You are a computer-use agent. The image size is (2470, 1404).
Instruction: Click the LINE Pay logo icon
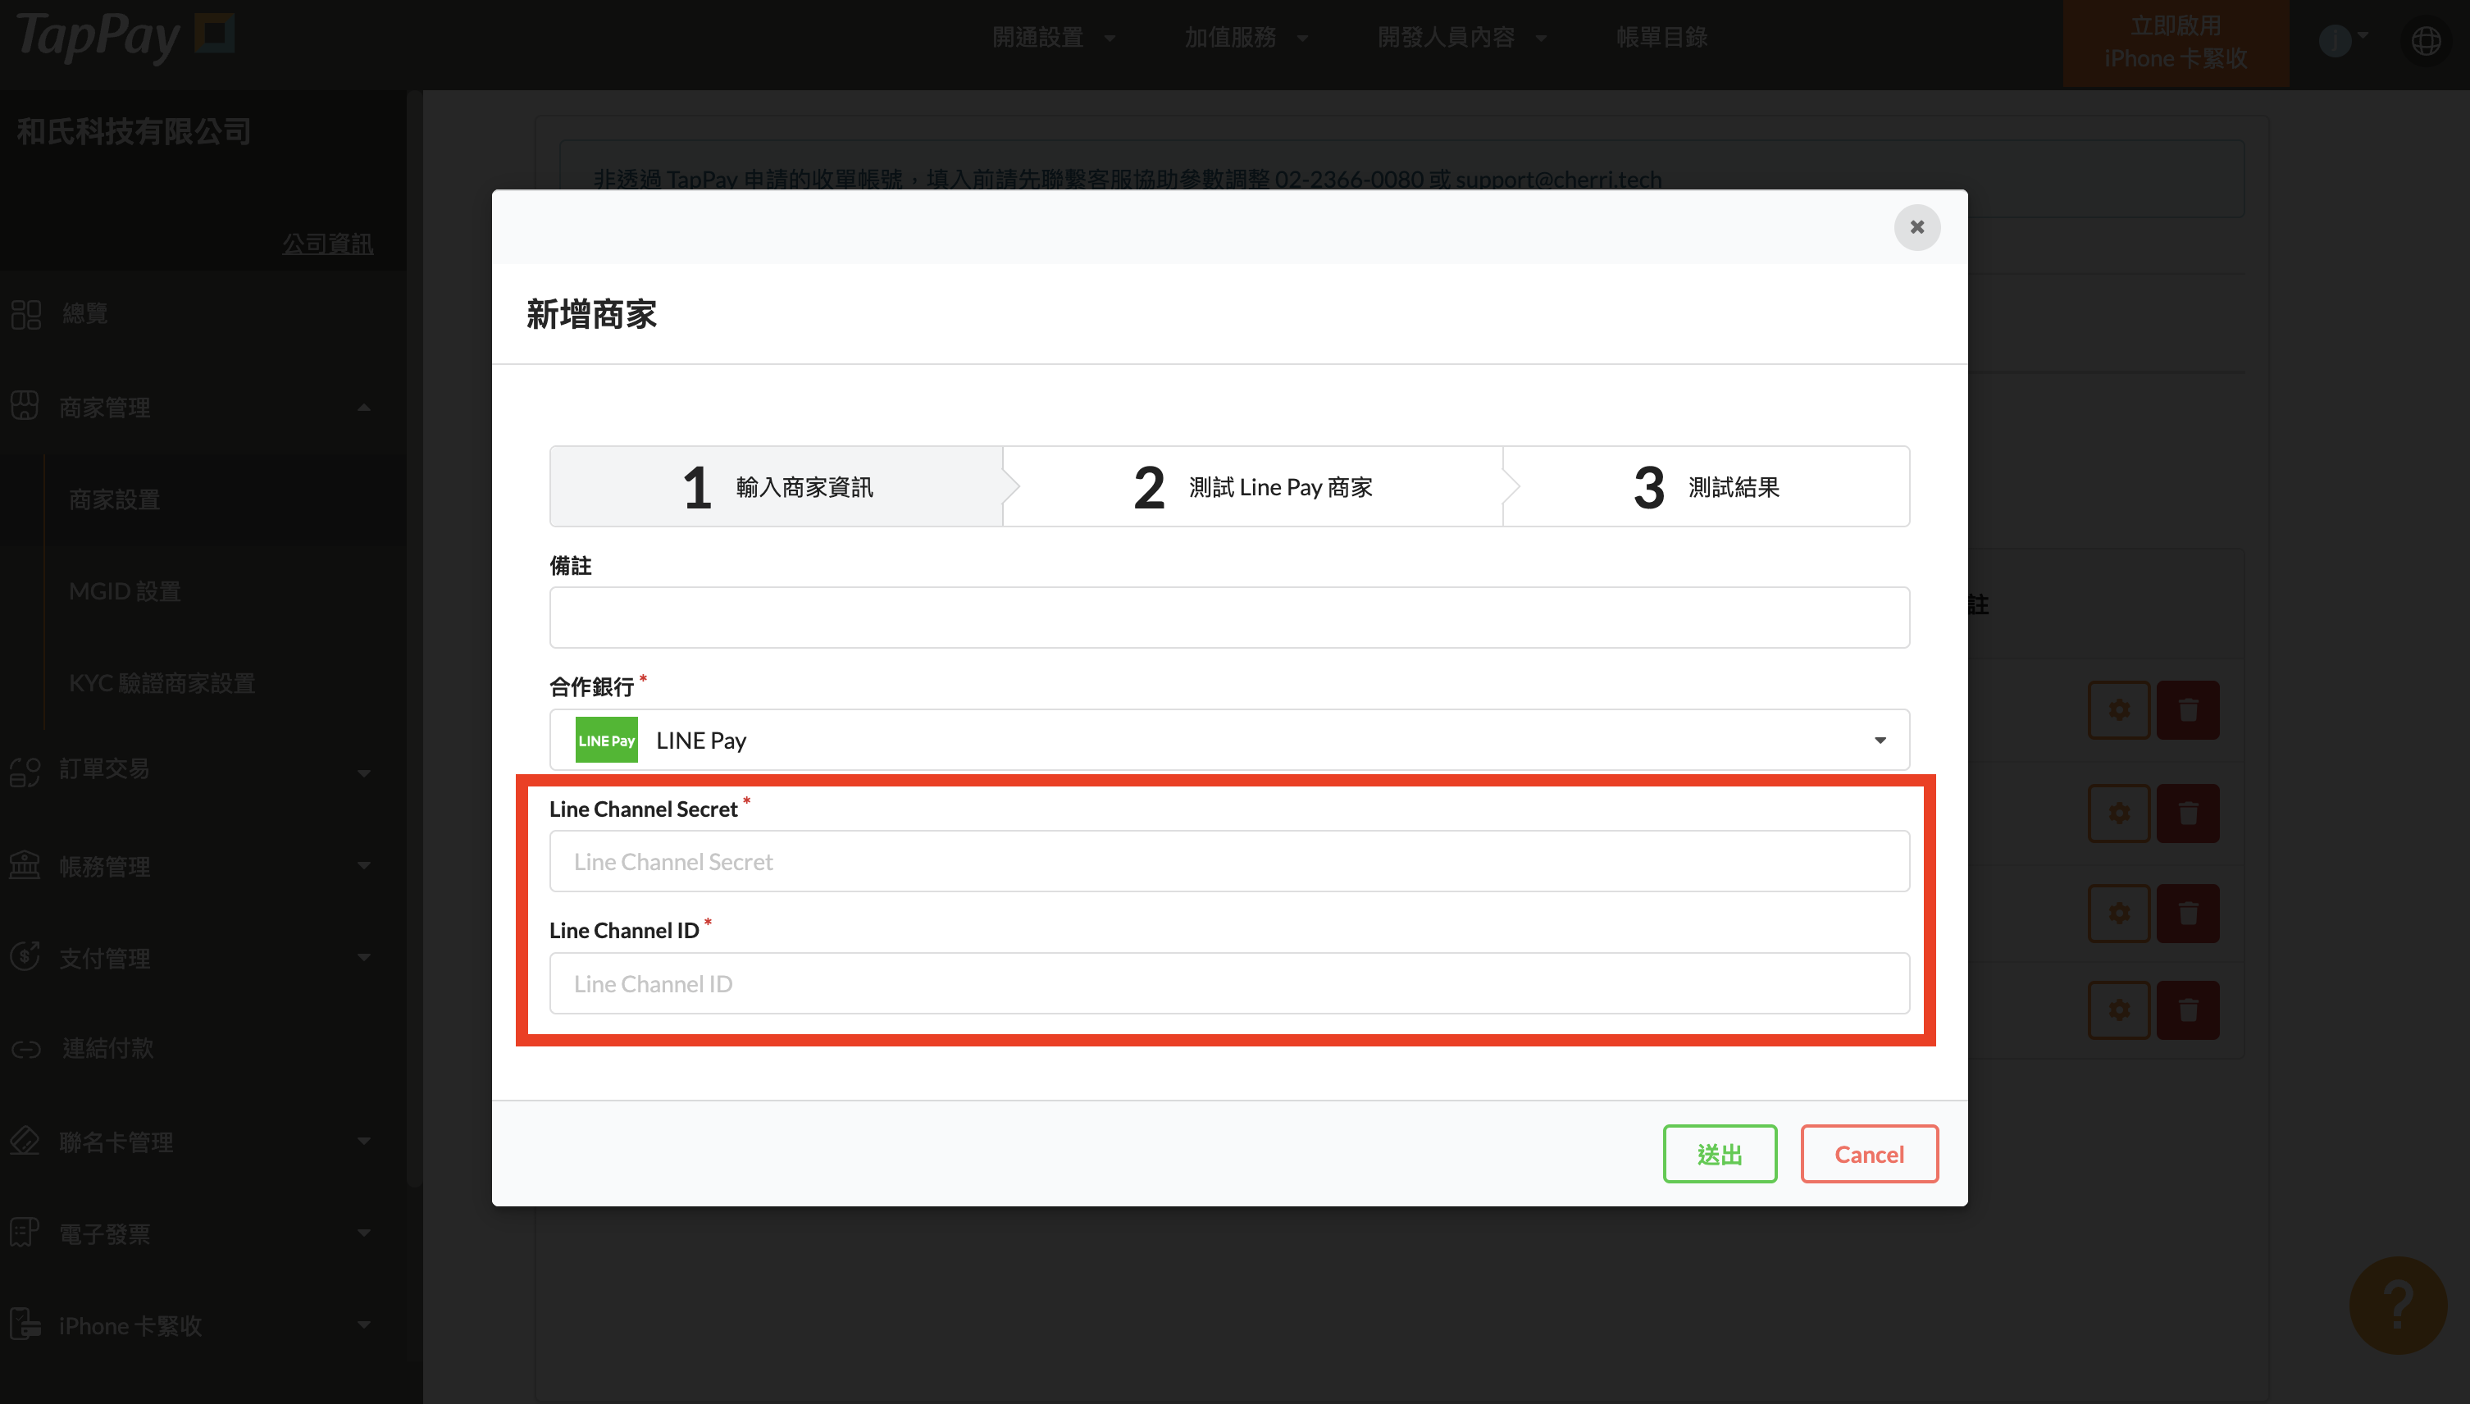[x=606, y=741]
